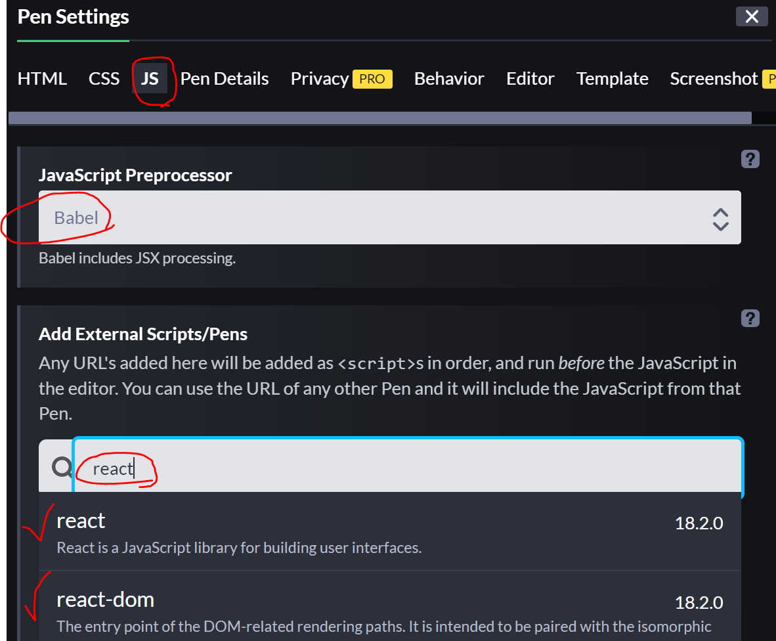Open the Privacy tab

320,79
